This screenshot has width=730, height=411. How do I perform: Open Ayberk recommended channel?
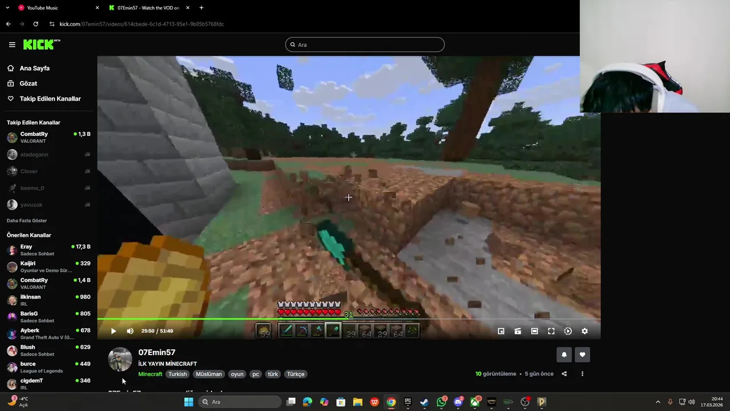[x=48, y=333]
